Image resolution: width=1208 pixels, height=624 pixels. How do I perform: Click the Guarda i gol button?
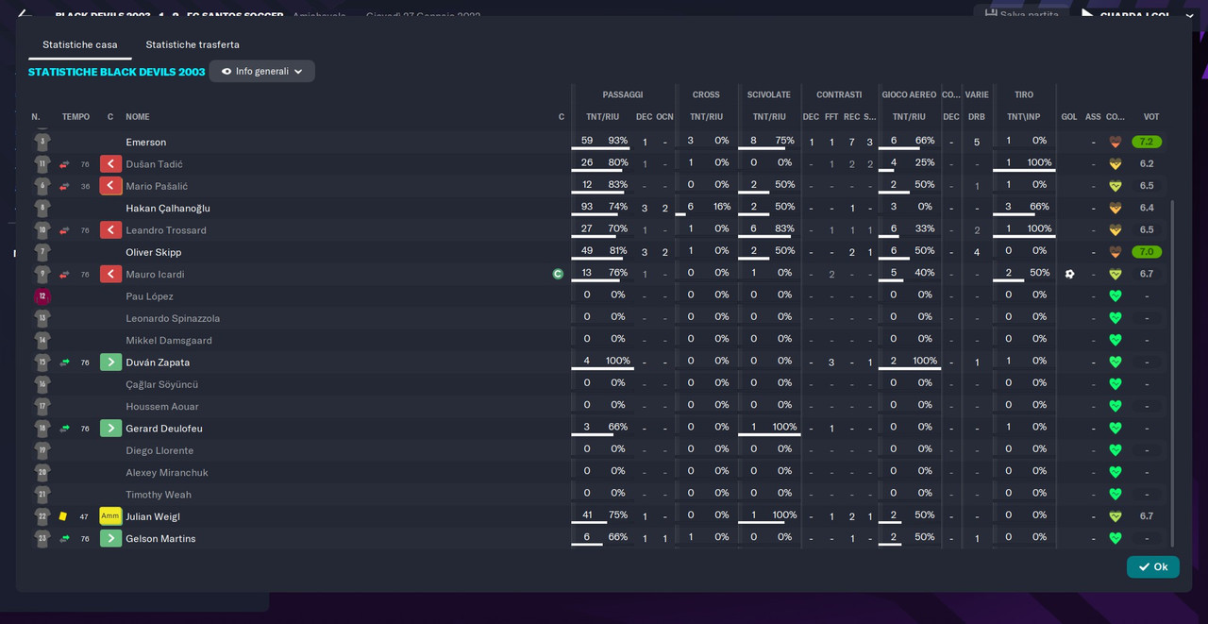[1126, 16]
